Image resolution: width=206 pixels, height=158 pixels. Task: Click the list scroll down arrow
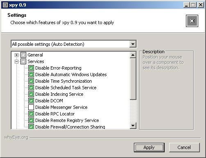(133, 126)
